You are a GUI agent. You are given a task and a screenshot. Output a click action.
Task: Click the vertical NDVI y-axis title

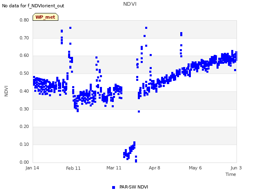point(6,91)
